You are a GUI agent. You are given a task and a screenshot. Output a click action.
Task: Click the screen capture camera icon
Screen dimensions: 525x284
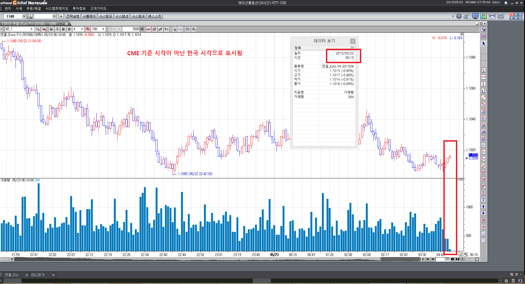492,16
